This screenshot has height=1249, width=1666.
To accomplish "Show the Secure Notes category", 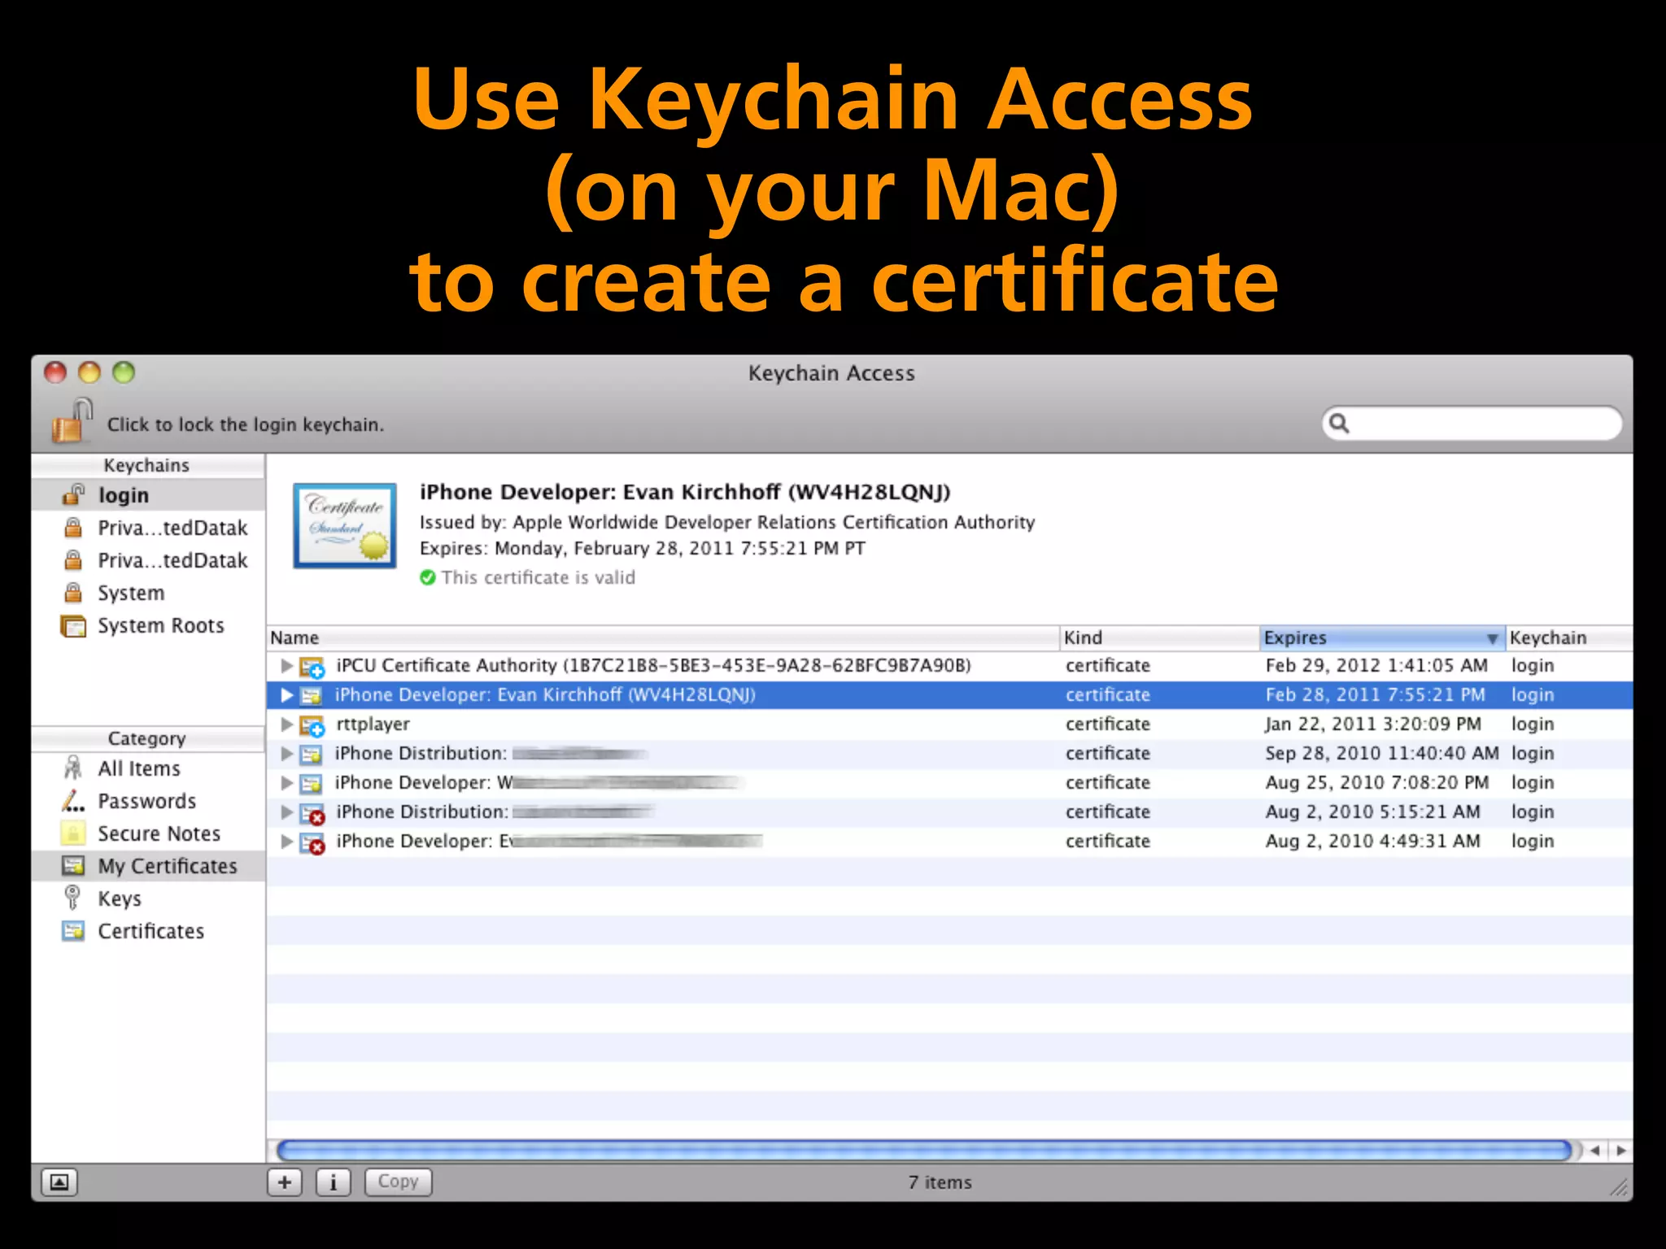I will click(x=148, y=833).
